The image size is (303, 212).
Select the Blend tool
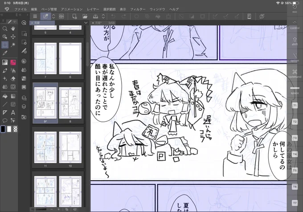(x=5, y=87)
